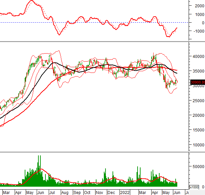The height and width of the screenshot is (195, 205).
Task: Select the 2022 marker on the time axis
Action: [x=125, y=192]
